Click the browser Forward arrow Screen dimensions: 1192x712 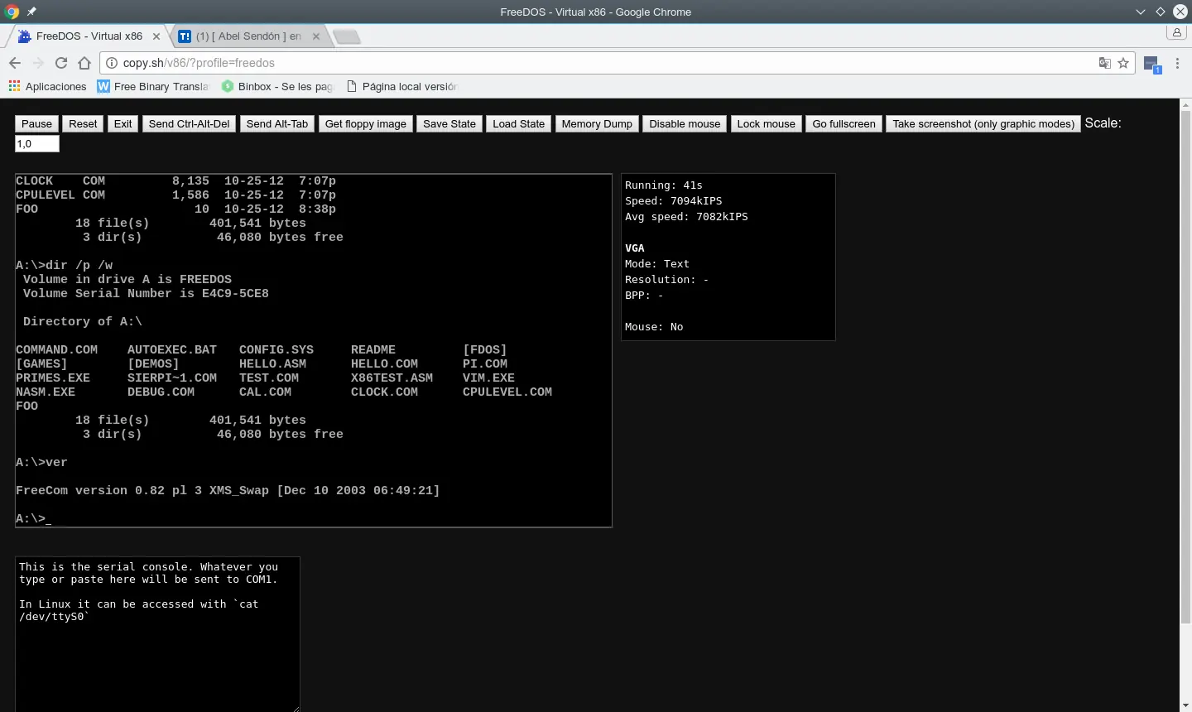[38, 63]
